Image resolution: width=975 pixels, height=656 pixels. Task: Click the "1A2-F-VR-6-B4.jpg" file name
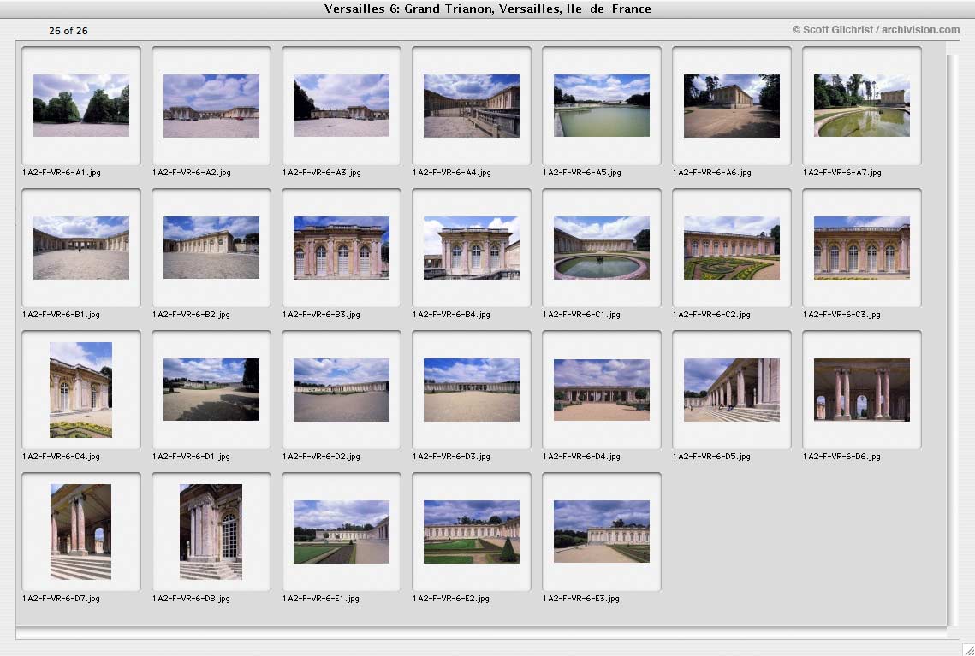point(451,315)
